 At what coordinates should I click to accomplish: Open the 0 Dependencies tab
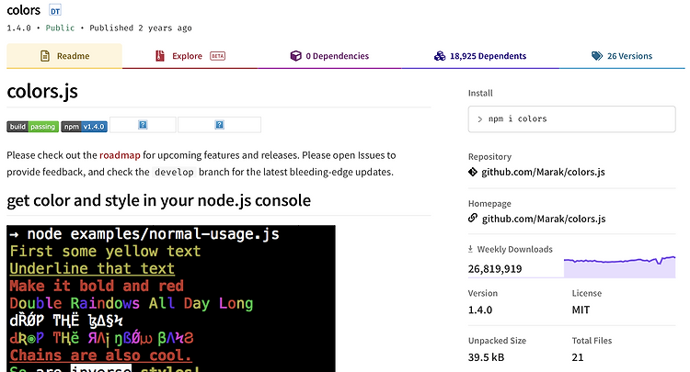coord(329,56)
